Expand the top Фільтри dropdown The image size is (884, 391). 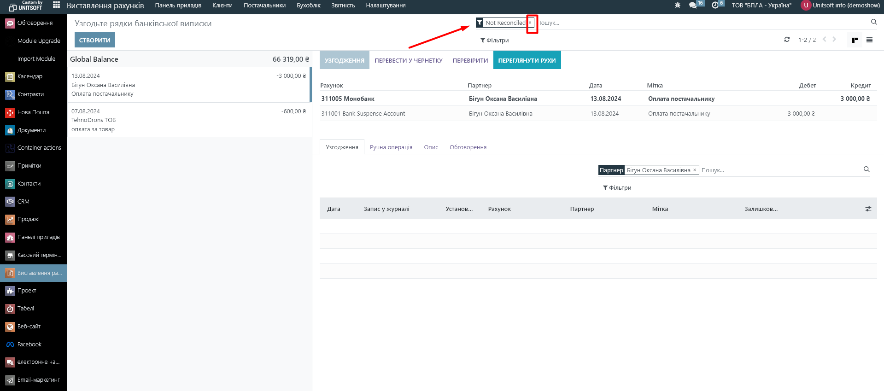(494, 41)
